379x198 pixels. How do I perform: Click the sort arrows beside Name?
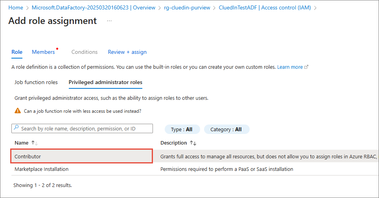[x=35, y=143]
